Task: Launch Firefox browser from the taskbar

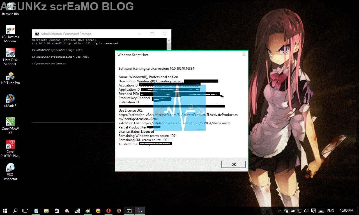Action: pyautogui.click(x=119, y=211)
